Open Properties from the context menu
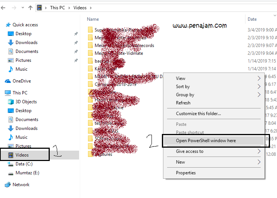 [x=186, y=173]
